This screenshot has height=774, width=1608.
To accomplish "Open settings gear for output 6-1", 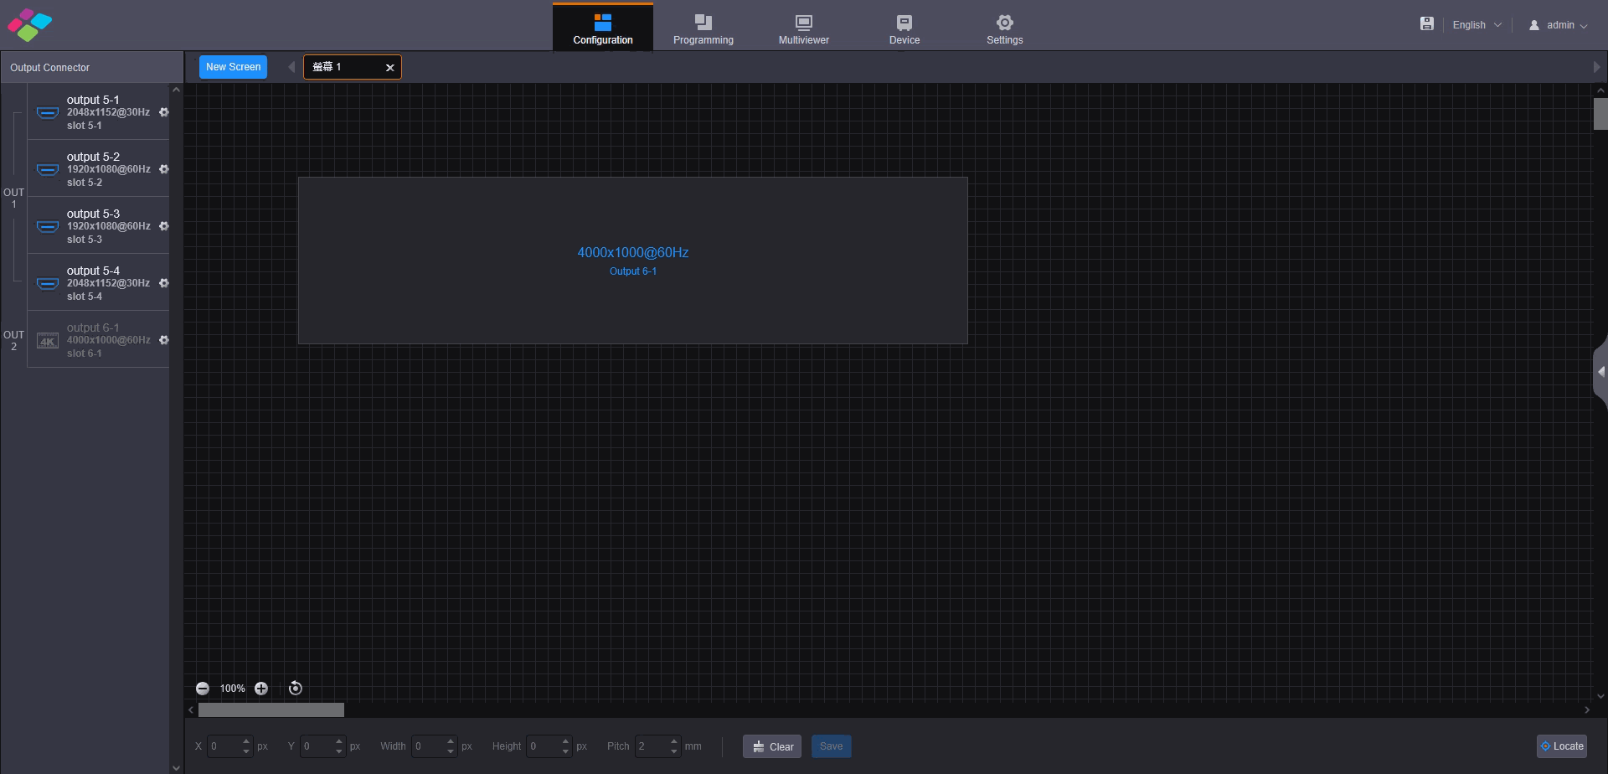I will pyautogui.click(x=164, y=340).
